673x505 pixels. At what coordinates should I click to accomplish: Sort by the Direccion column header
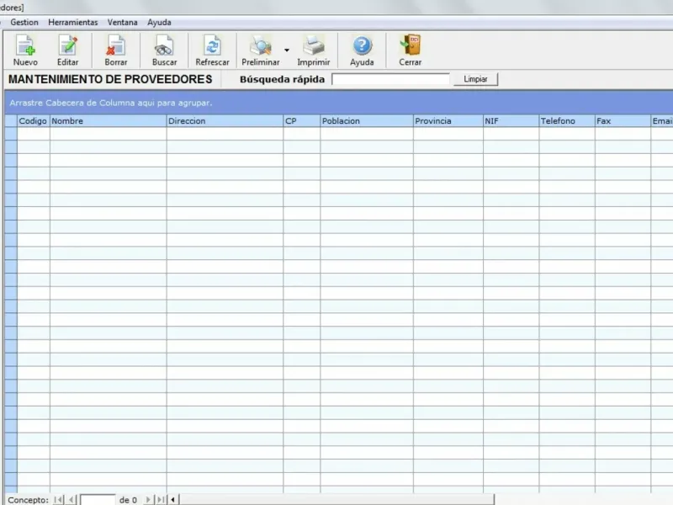click(225, 120)
